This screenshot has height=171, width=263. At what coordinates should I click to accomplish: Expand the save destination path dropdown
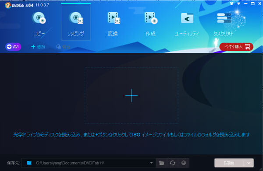151,163
